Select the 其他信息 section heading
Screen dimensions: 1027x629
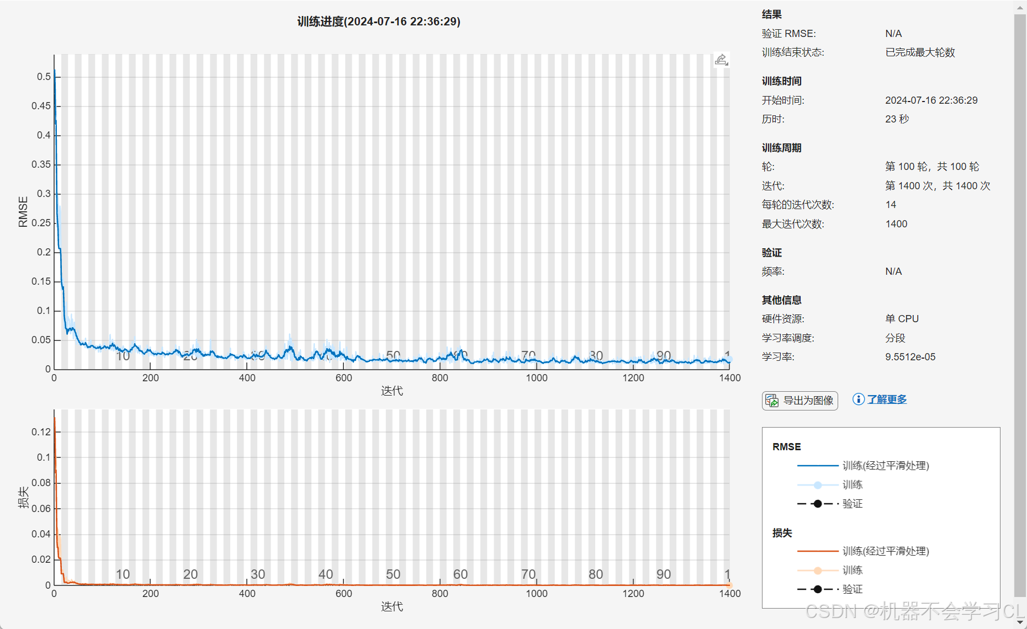point(781,300)
